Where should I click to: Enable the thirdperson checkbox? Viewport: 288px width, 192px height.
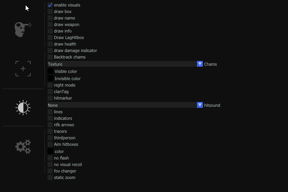50,138
